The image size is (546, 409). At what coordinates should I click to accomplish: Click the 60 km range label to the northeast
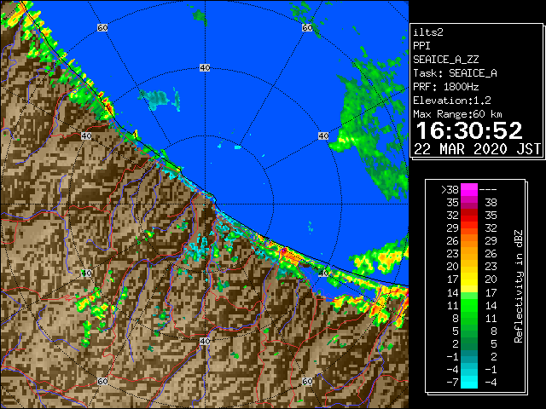pos(307,27)
